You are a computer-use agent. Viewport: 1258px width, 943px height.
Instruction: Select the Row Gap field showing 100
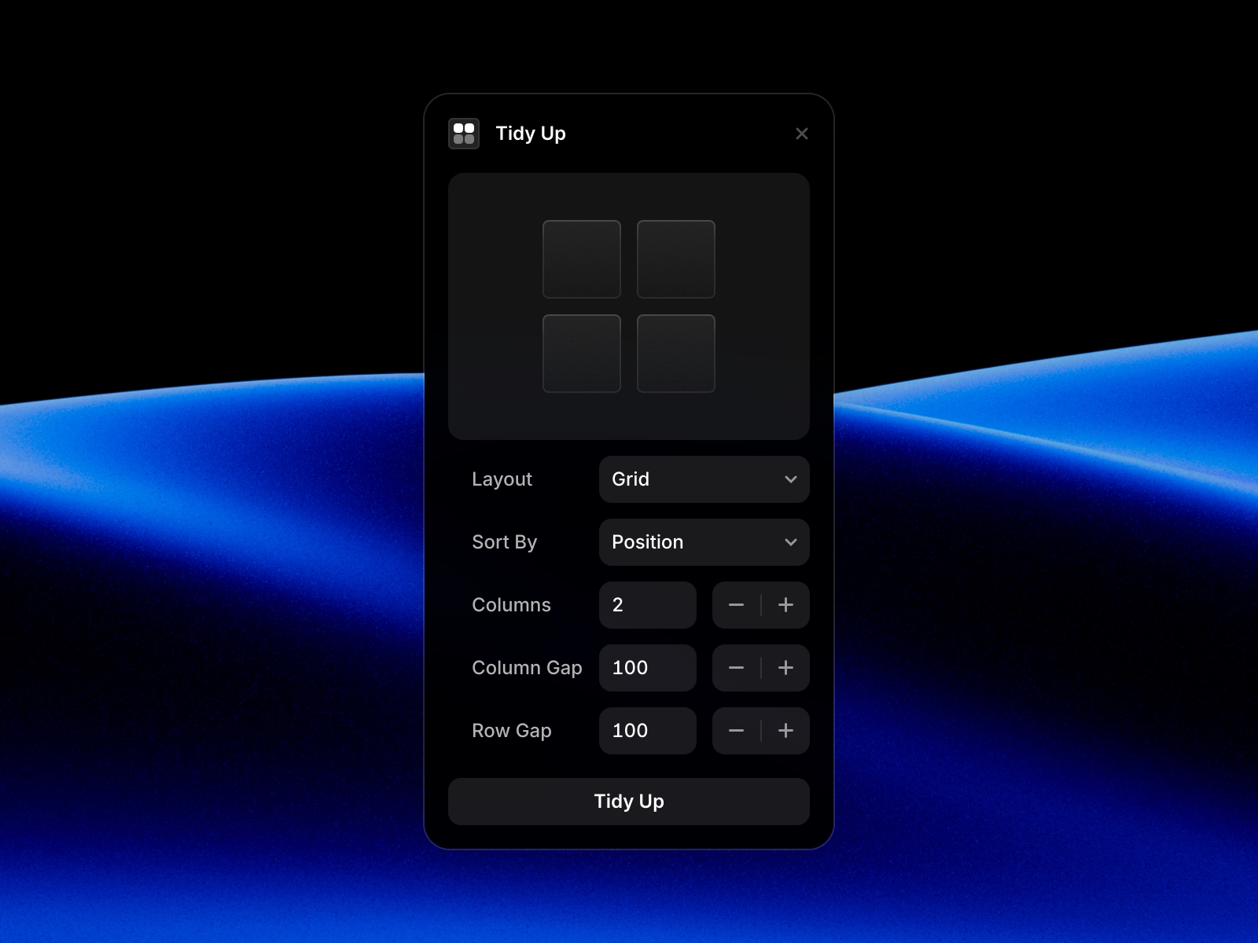point(647,731)
